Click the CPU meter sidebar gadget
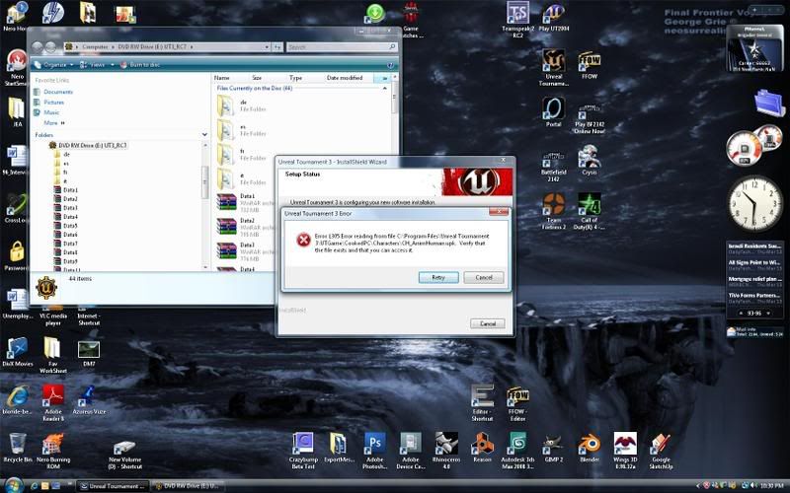 [x=753, y=145]
